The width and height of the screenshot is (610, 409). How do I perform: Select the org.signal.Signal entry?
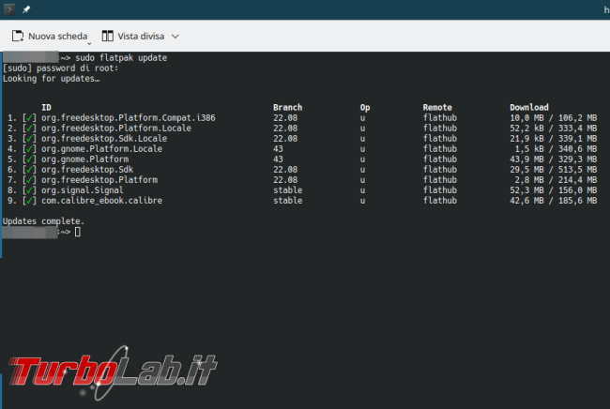coord(83,190)
